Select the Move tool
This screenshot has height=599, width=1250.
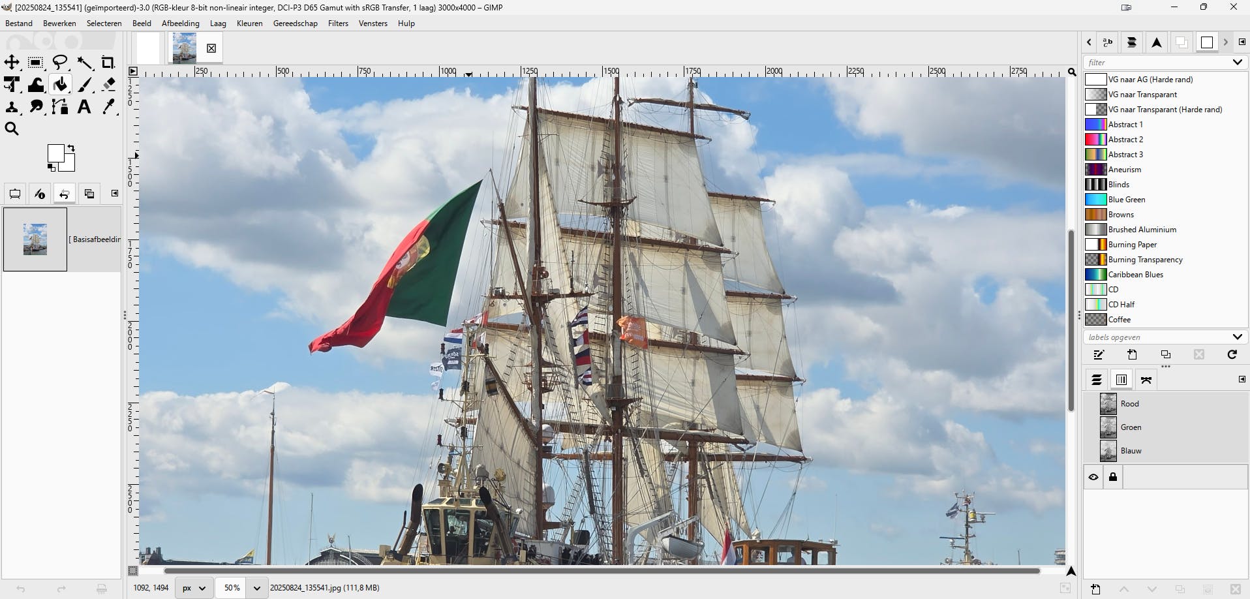tap(12, 63)
